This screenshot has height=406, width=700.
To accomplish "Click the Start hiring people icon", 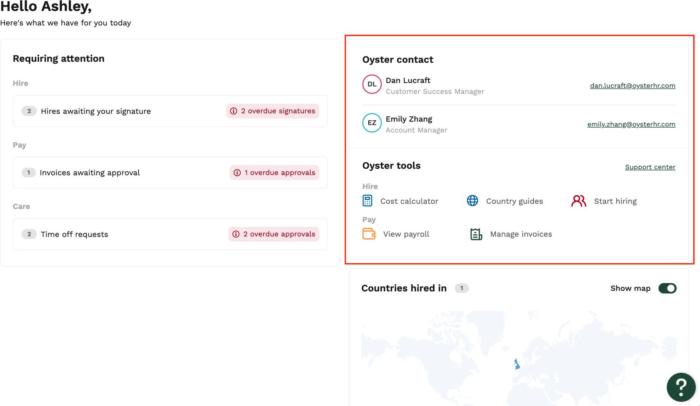I will click(x=579, y=201).
